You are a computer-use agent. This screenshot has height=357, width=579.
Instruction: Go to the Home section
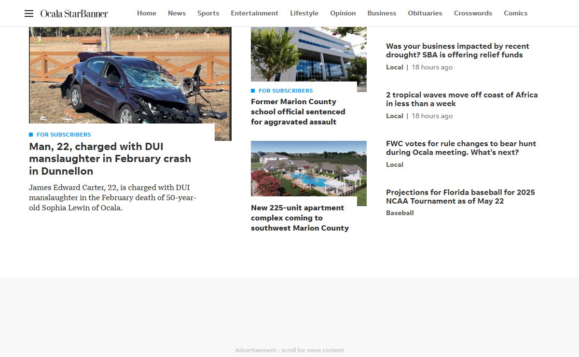pos(147,13)
